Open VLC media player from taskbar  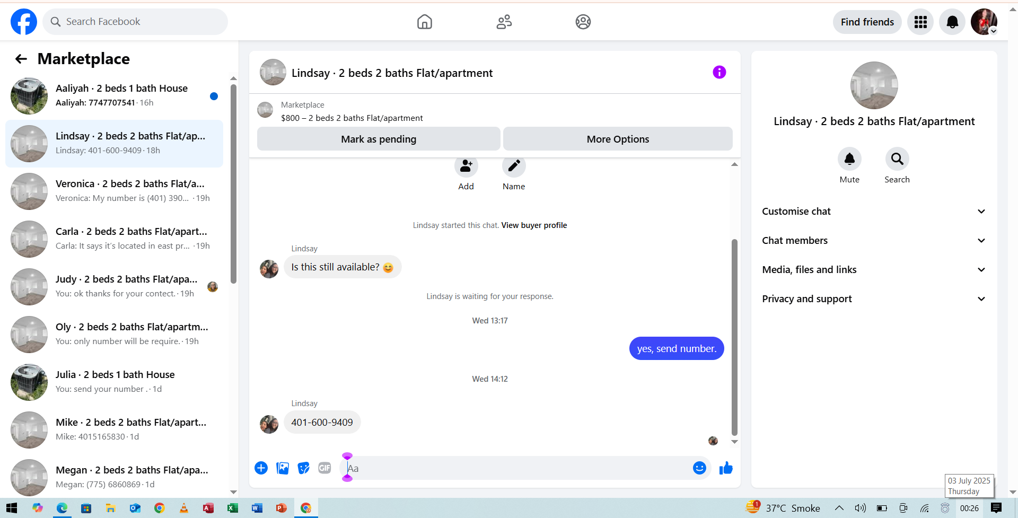click(x=183, y=508)
